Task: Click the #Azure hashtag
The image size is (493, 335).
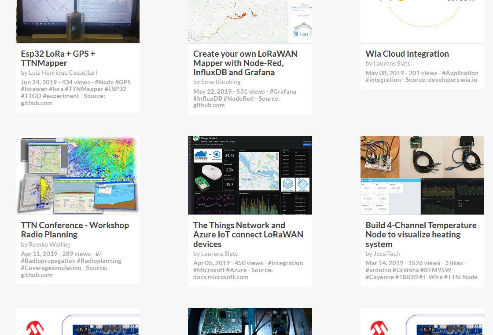Action: pos(236,269)
